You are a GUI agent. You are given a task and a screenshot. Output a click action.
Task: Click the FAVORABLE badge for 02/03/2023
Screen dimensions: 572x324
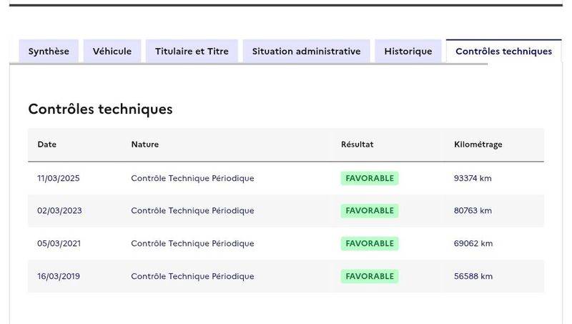click(370, 211)
